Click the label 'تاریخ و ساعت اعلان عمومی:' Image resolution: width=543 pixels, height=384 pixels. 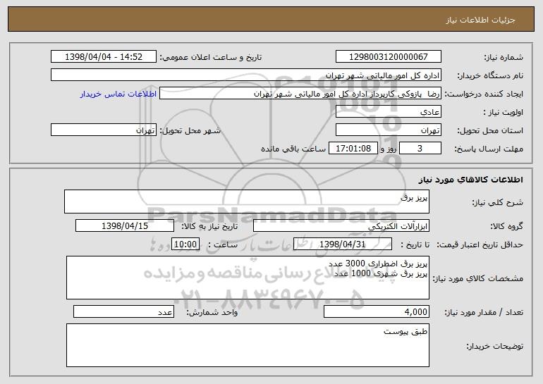211,57
